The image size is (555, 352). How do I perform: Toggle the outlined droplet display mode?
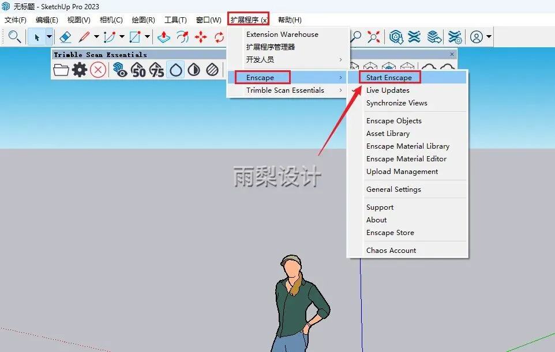point(175,70)
